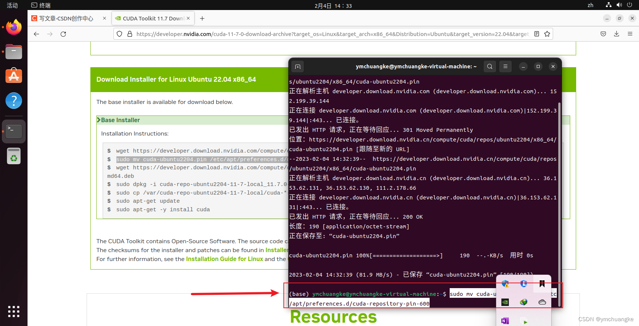Go forward using Firefox forward arrow
639x326 pixels.
[50, 34]
